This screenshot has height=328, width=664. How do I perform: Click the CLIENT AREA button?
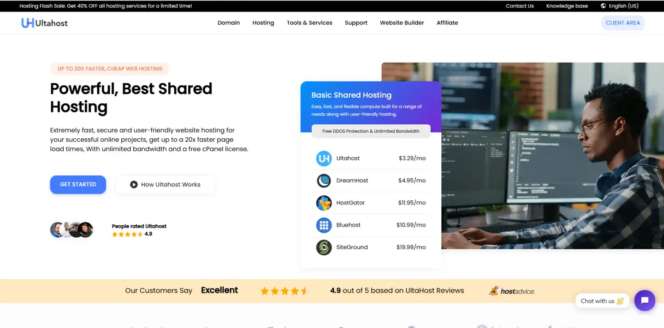(x=623, y=23)
